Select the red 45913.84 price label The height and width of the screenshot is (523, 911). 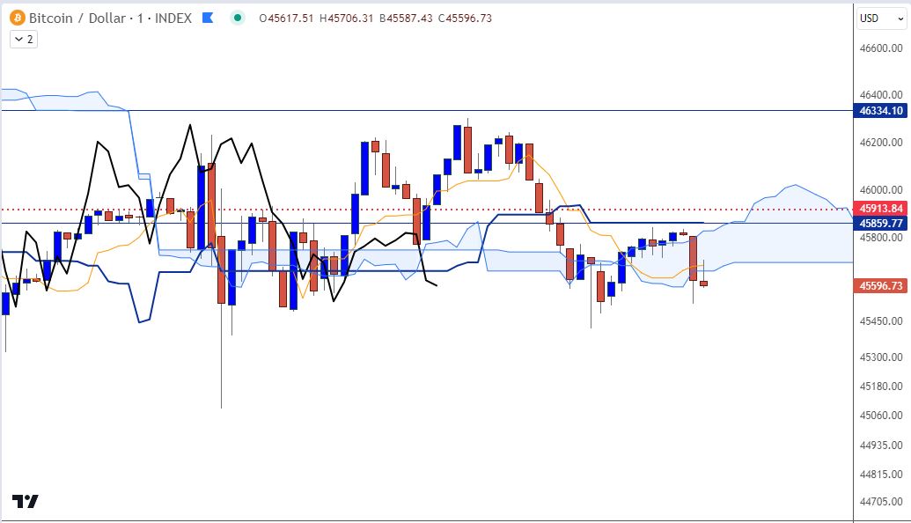[880, 208]
